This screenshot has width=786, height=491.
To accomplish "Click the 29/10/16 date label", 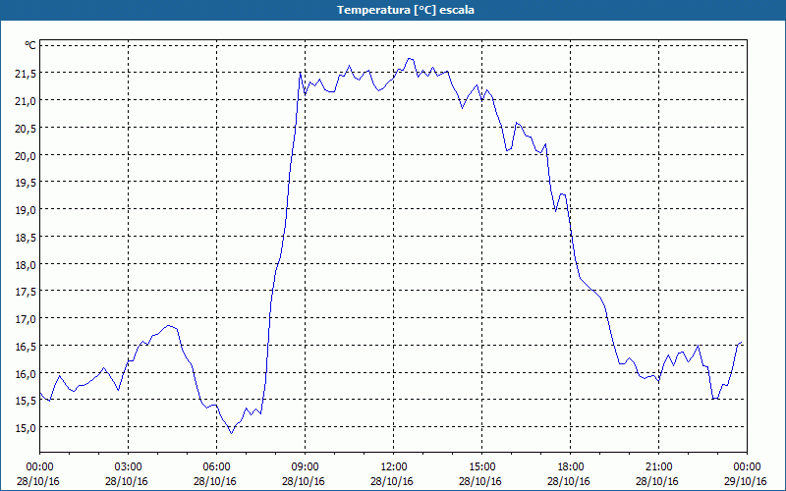I will tap(746, 481).
